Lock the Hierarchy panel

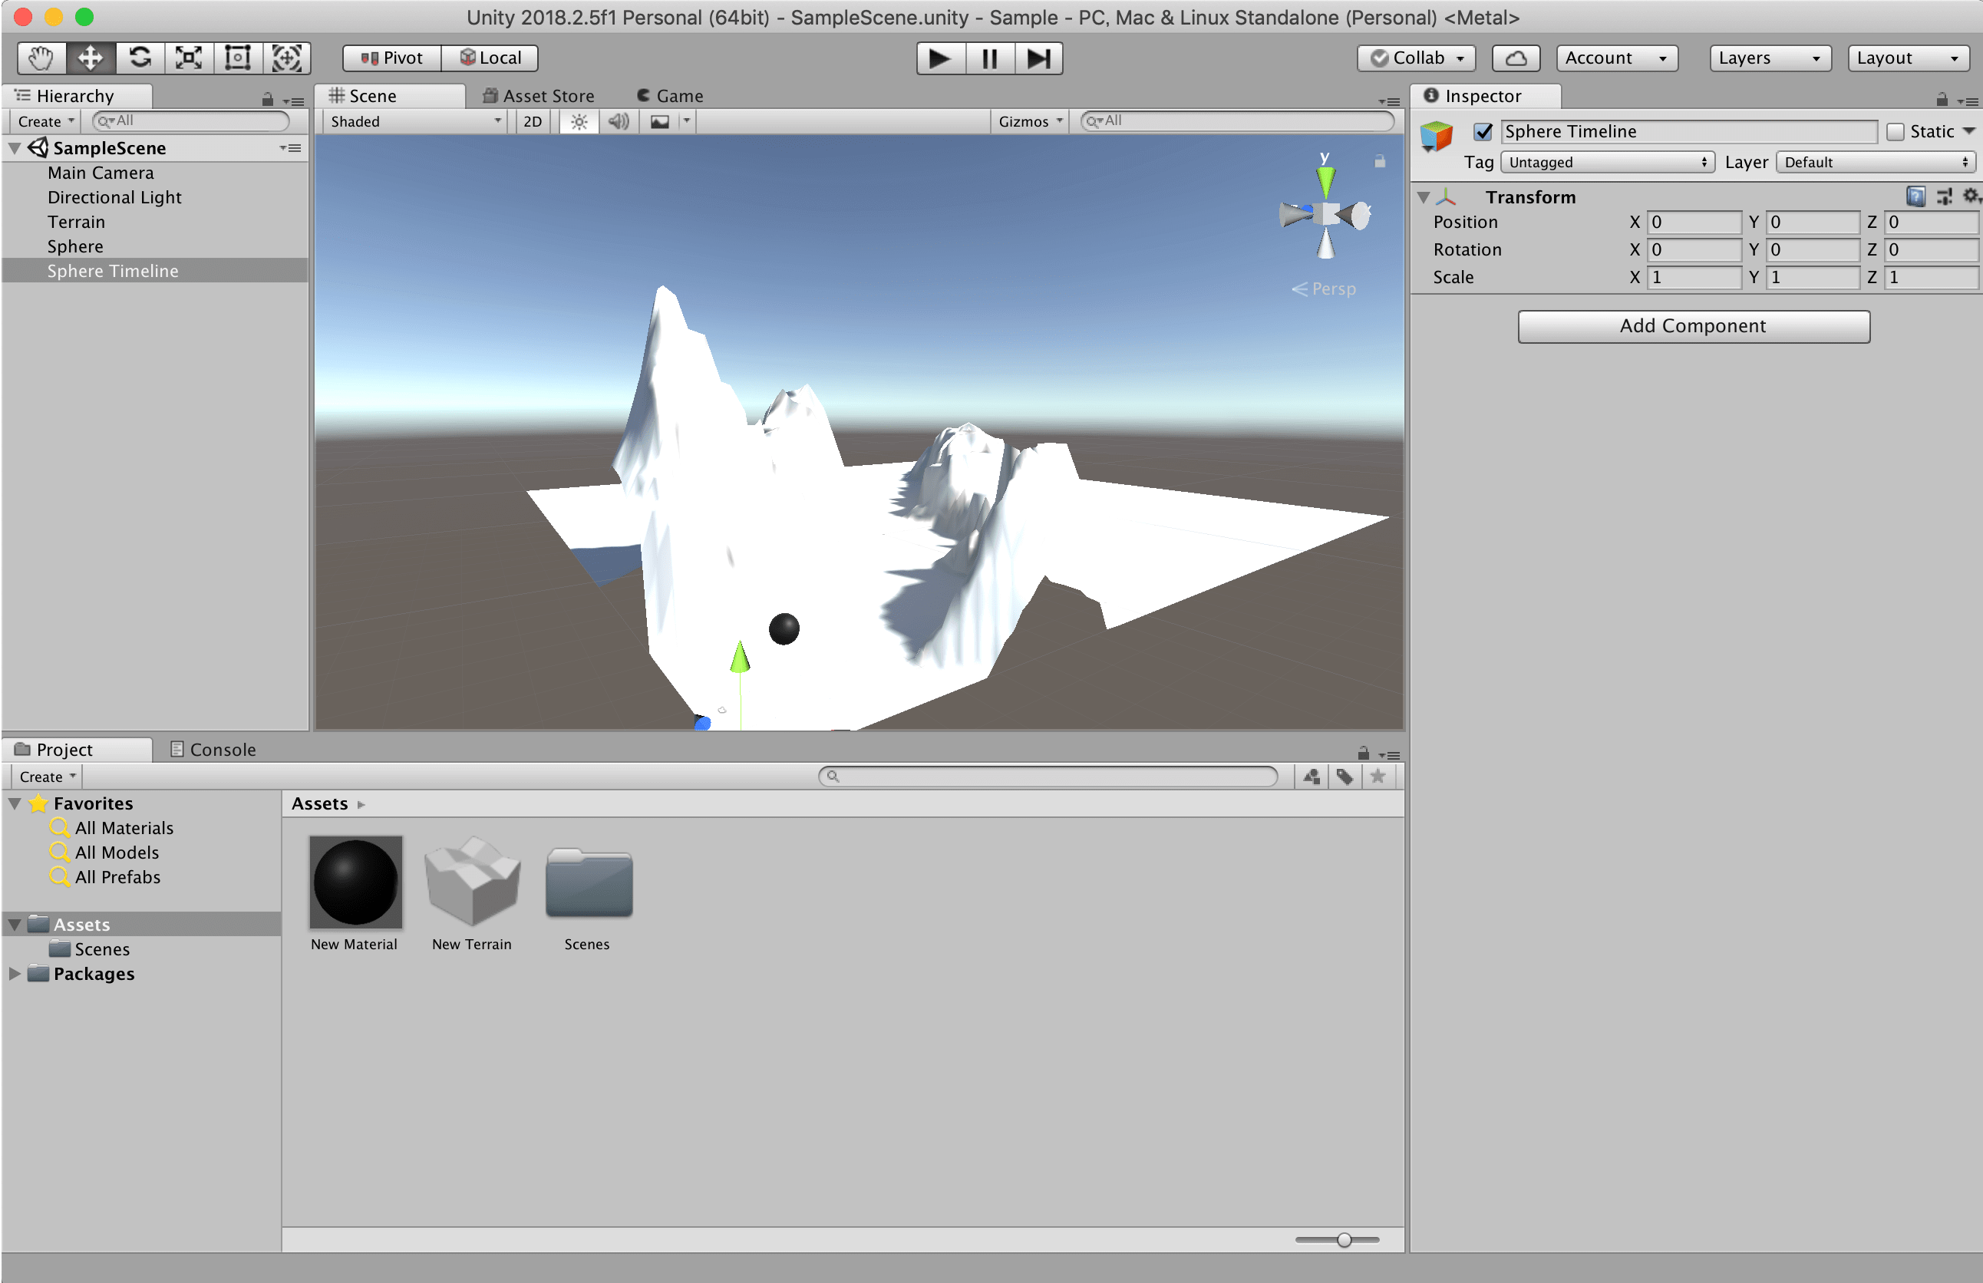[268, 100]
